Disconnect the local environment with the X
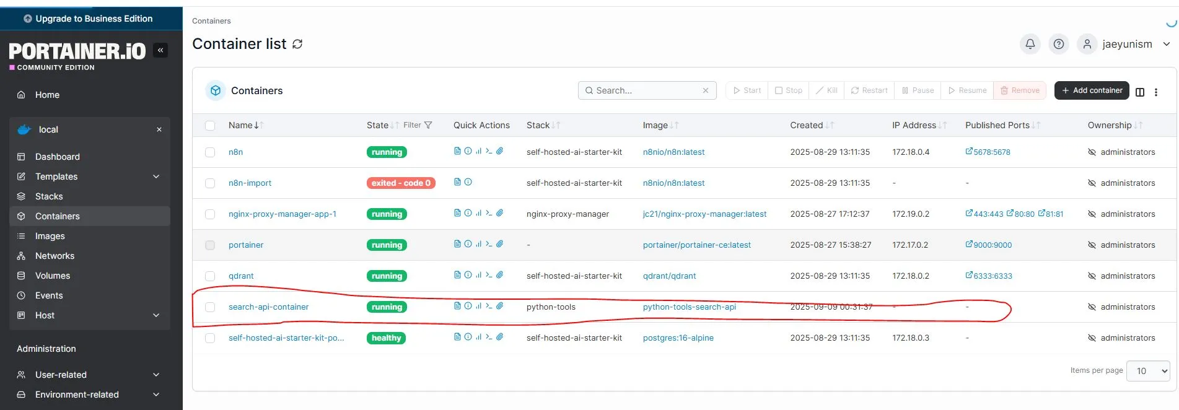1179x410 pixels. tap(159, 129)
